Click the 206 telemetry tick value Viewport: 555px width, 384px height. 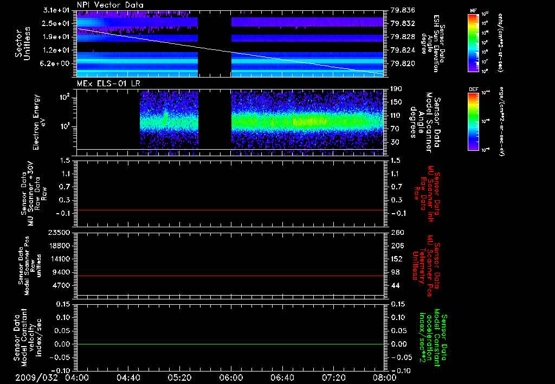pos(397,246)
